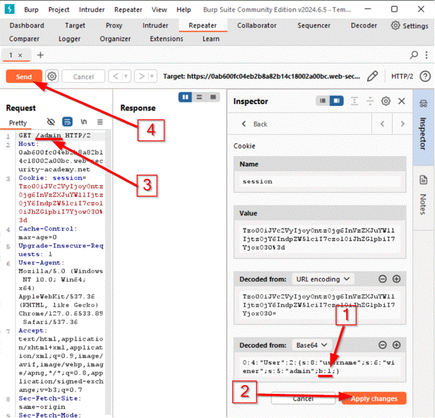Search tabs using the magnifier icon
This screenshot has width=435, height=418.
[x=414, y=55]
